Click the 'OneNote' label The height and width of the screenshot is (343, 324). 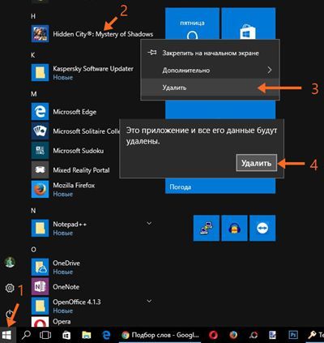pyautogui.click(x=66, y=287)
